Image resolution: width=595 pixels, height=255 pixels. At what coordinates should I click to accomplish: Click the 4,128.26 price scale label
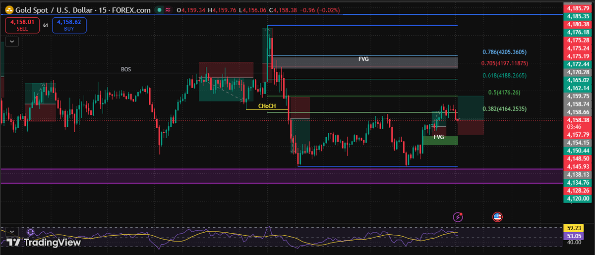tap(577, 191)
